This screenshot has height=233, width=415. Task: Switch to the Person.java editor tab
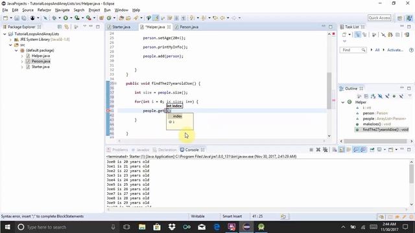[x=189, y=27]
